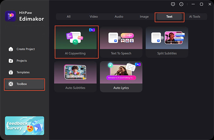Click the Text To Speech label
Viewport: 214px width, 140px height.
click(121, 53)
